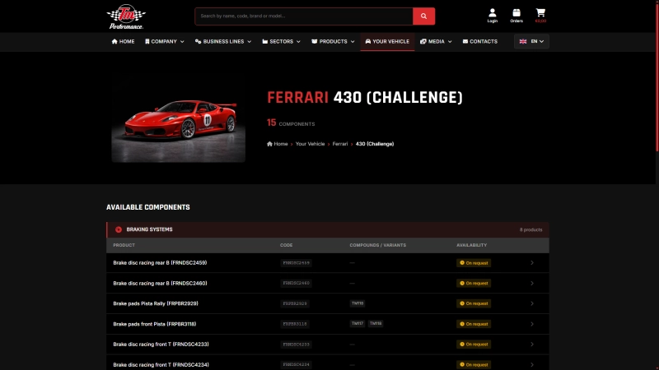The height and width of the screenshot is (370, 659).
Task: Type in the search by name field
Action: pyautogui.click(x=303, y=16)
